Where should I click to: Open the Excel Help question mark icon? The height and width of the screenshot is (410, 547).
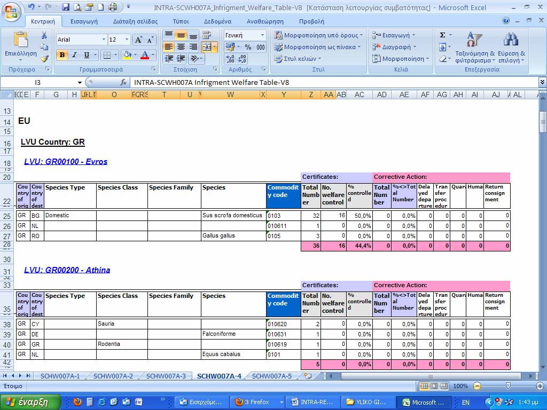506,21
